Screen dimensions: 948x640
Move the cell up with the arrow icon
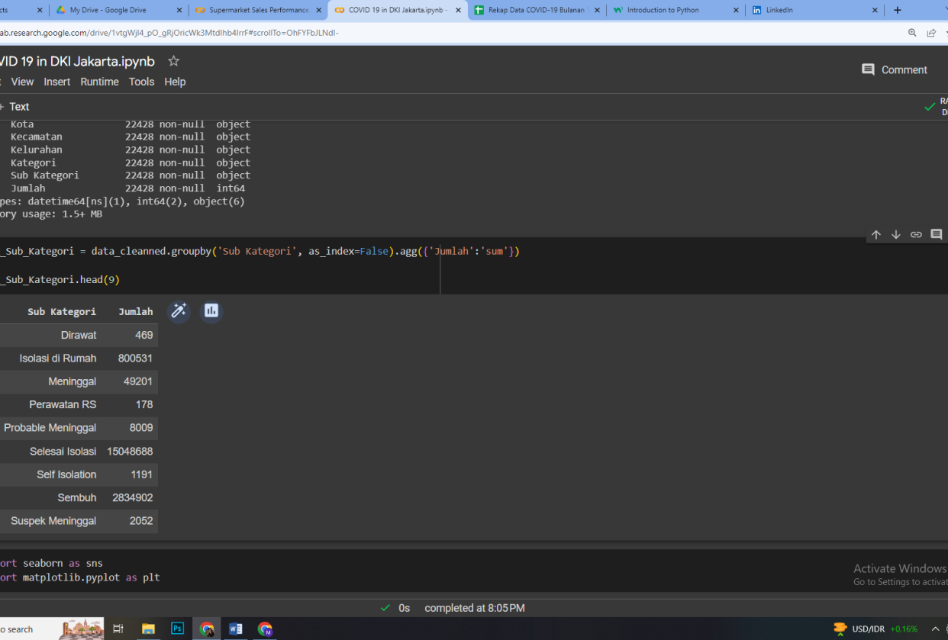876,235
